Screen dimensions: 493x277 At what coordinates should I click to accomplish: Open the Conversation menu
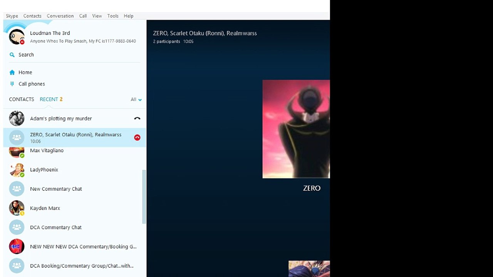coord(60,16)
